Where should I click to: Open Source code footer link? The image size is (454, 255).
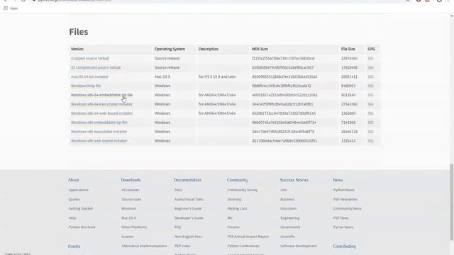coord(131,200)
